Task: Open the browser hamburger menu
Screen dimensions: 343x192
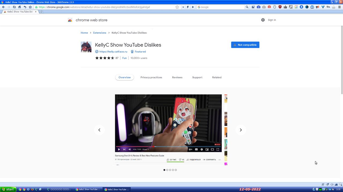Action: [x=340, y=7]
